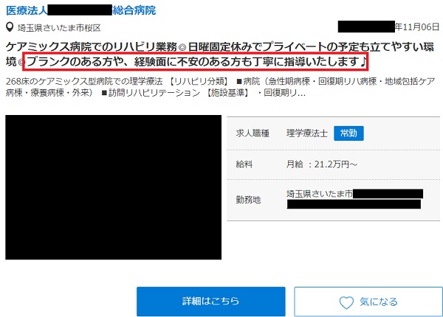
Task: Click the heart icon in 気になる
Action: [346, 302]
